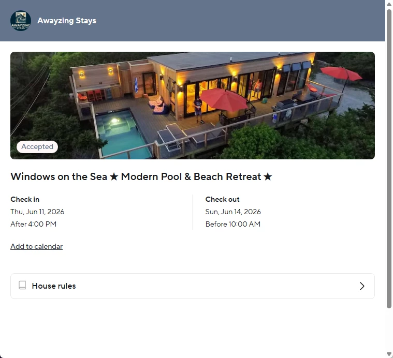Click the first star icon in the title

(x=114, y=177)
